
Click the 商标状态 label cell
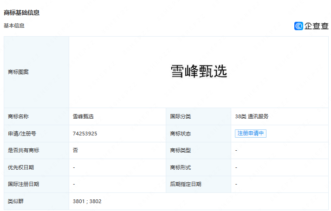click(x=198, y=134)
